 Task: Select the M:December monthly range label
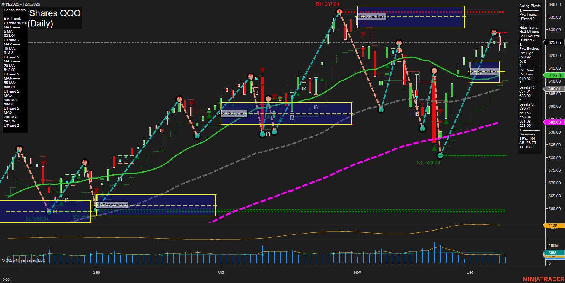point(484,71)
